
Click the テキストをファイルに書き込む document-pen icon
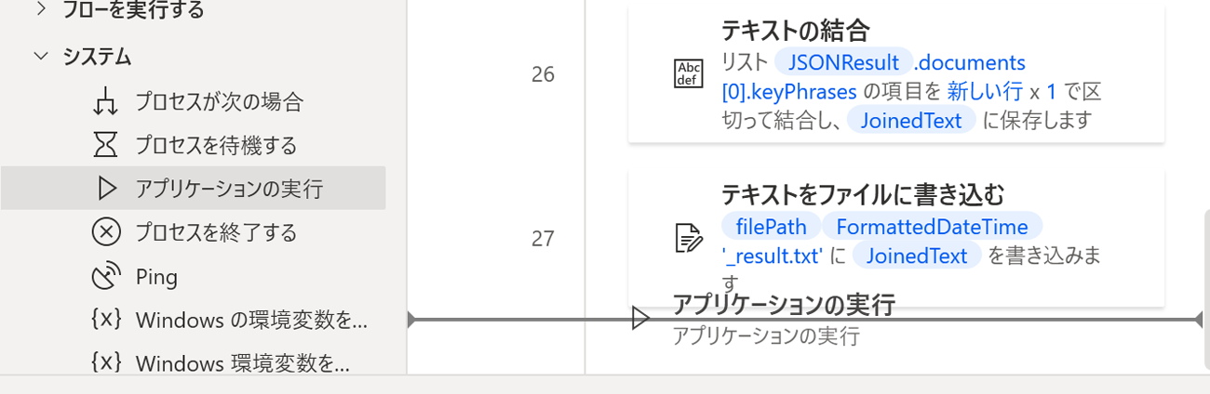[689, 239]
